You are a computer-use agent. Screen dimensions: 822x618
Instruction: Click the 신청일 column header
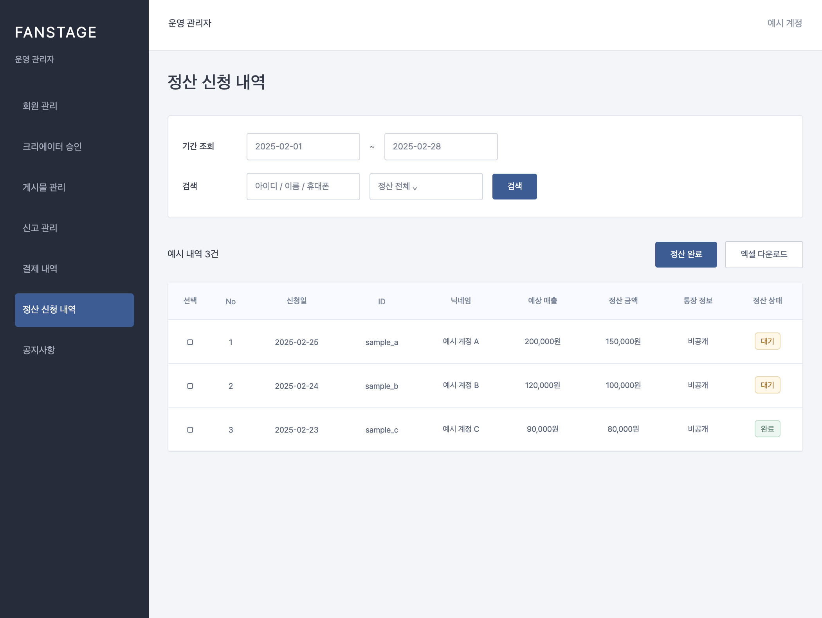click(296, 301)
